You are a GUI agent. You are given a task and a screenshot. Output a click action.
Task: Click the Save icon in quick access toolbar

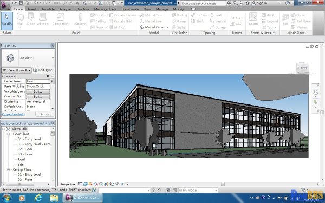pos(21,3)
